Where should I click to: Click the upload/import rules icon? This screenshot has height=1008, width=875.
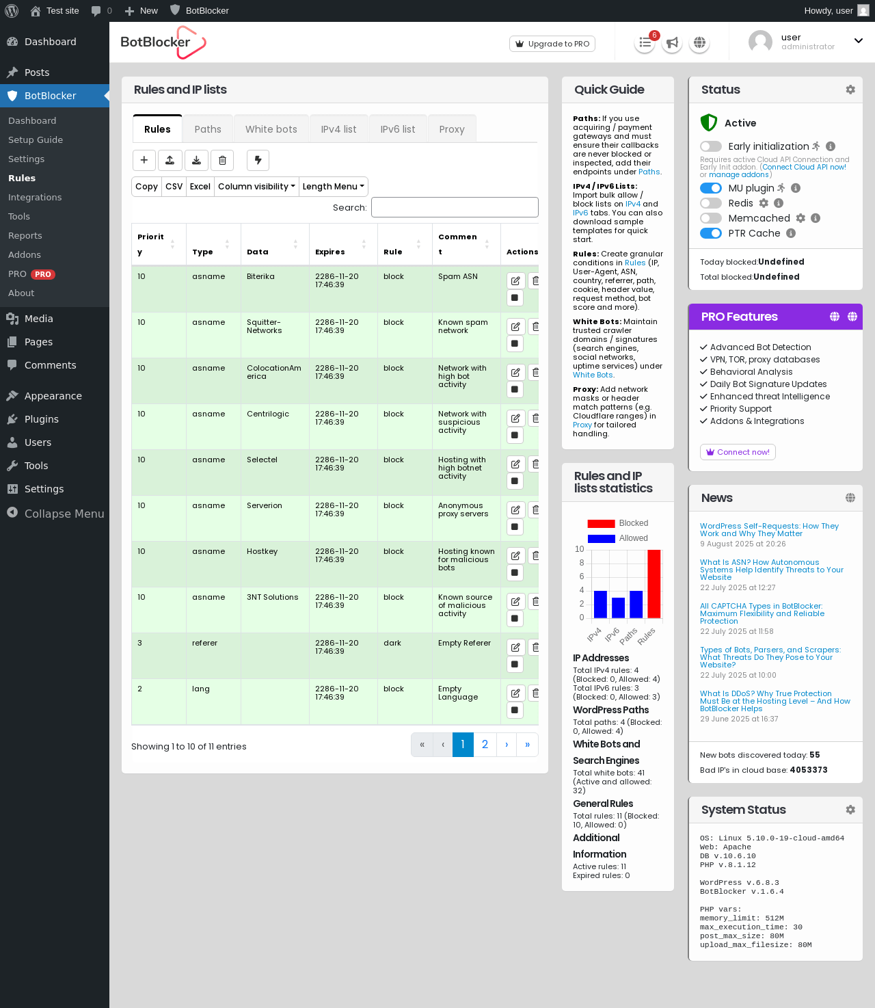170,160
